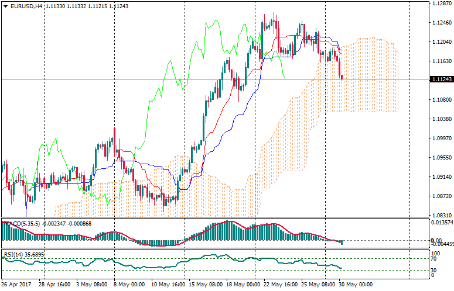This screenshot has width=454, height=291.
Task: Click the 26 Apr 2017 date label
Action: click(16, 285)
